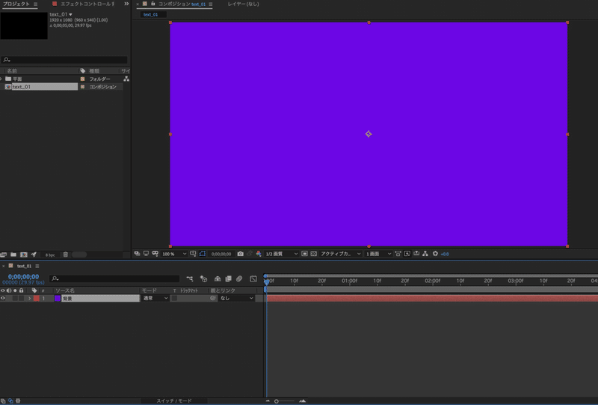This screenshot has height=405, width=598.
Task: Click the timeline icon in viewer footer
Action: click(416, 254)
